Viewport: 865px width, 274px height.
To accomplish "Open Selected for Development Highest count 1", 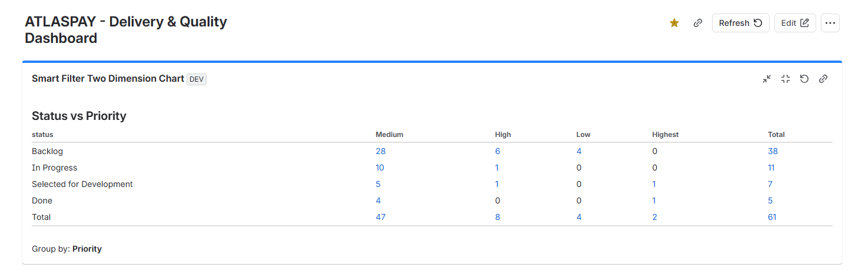I will (x=654, y=184).
